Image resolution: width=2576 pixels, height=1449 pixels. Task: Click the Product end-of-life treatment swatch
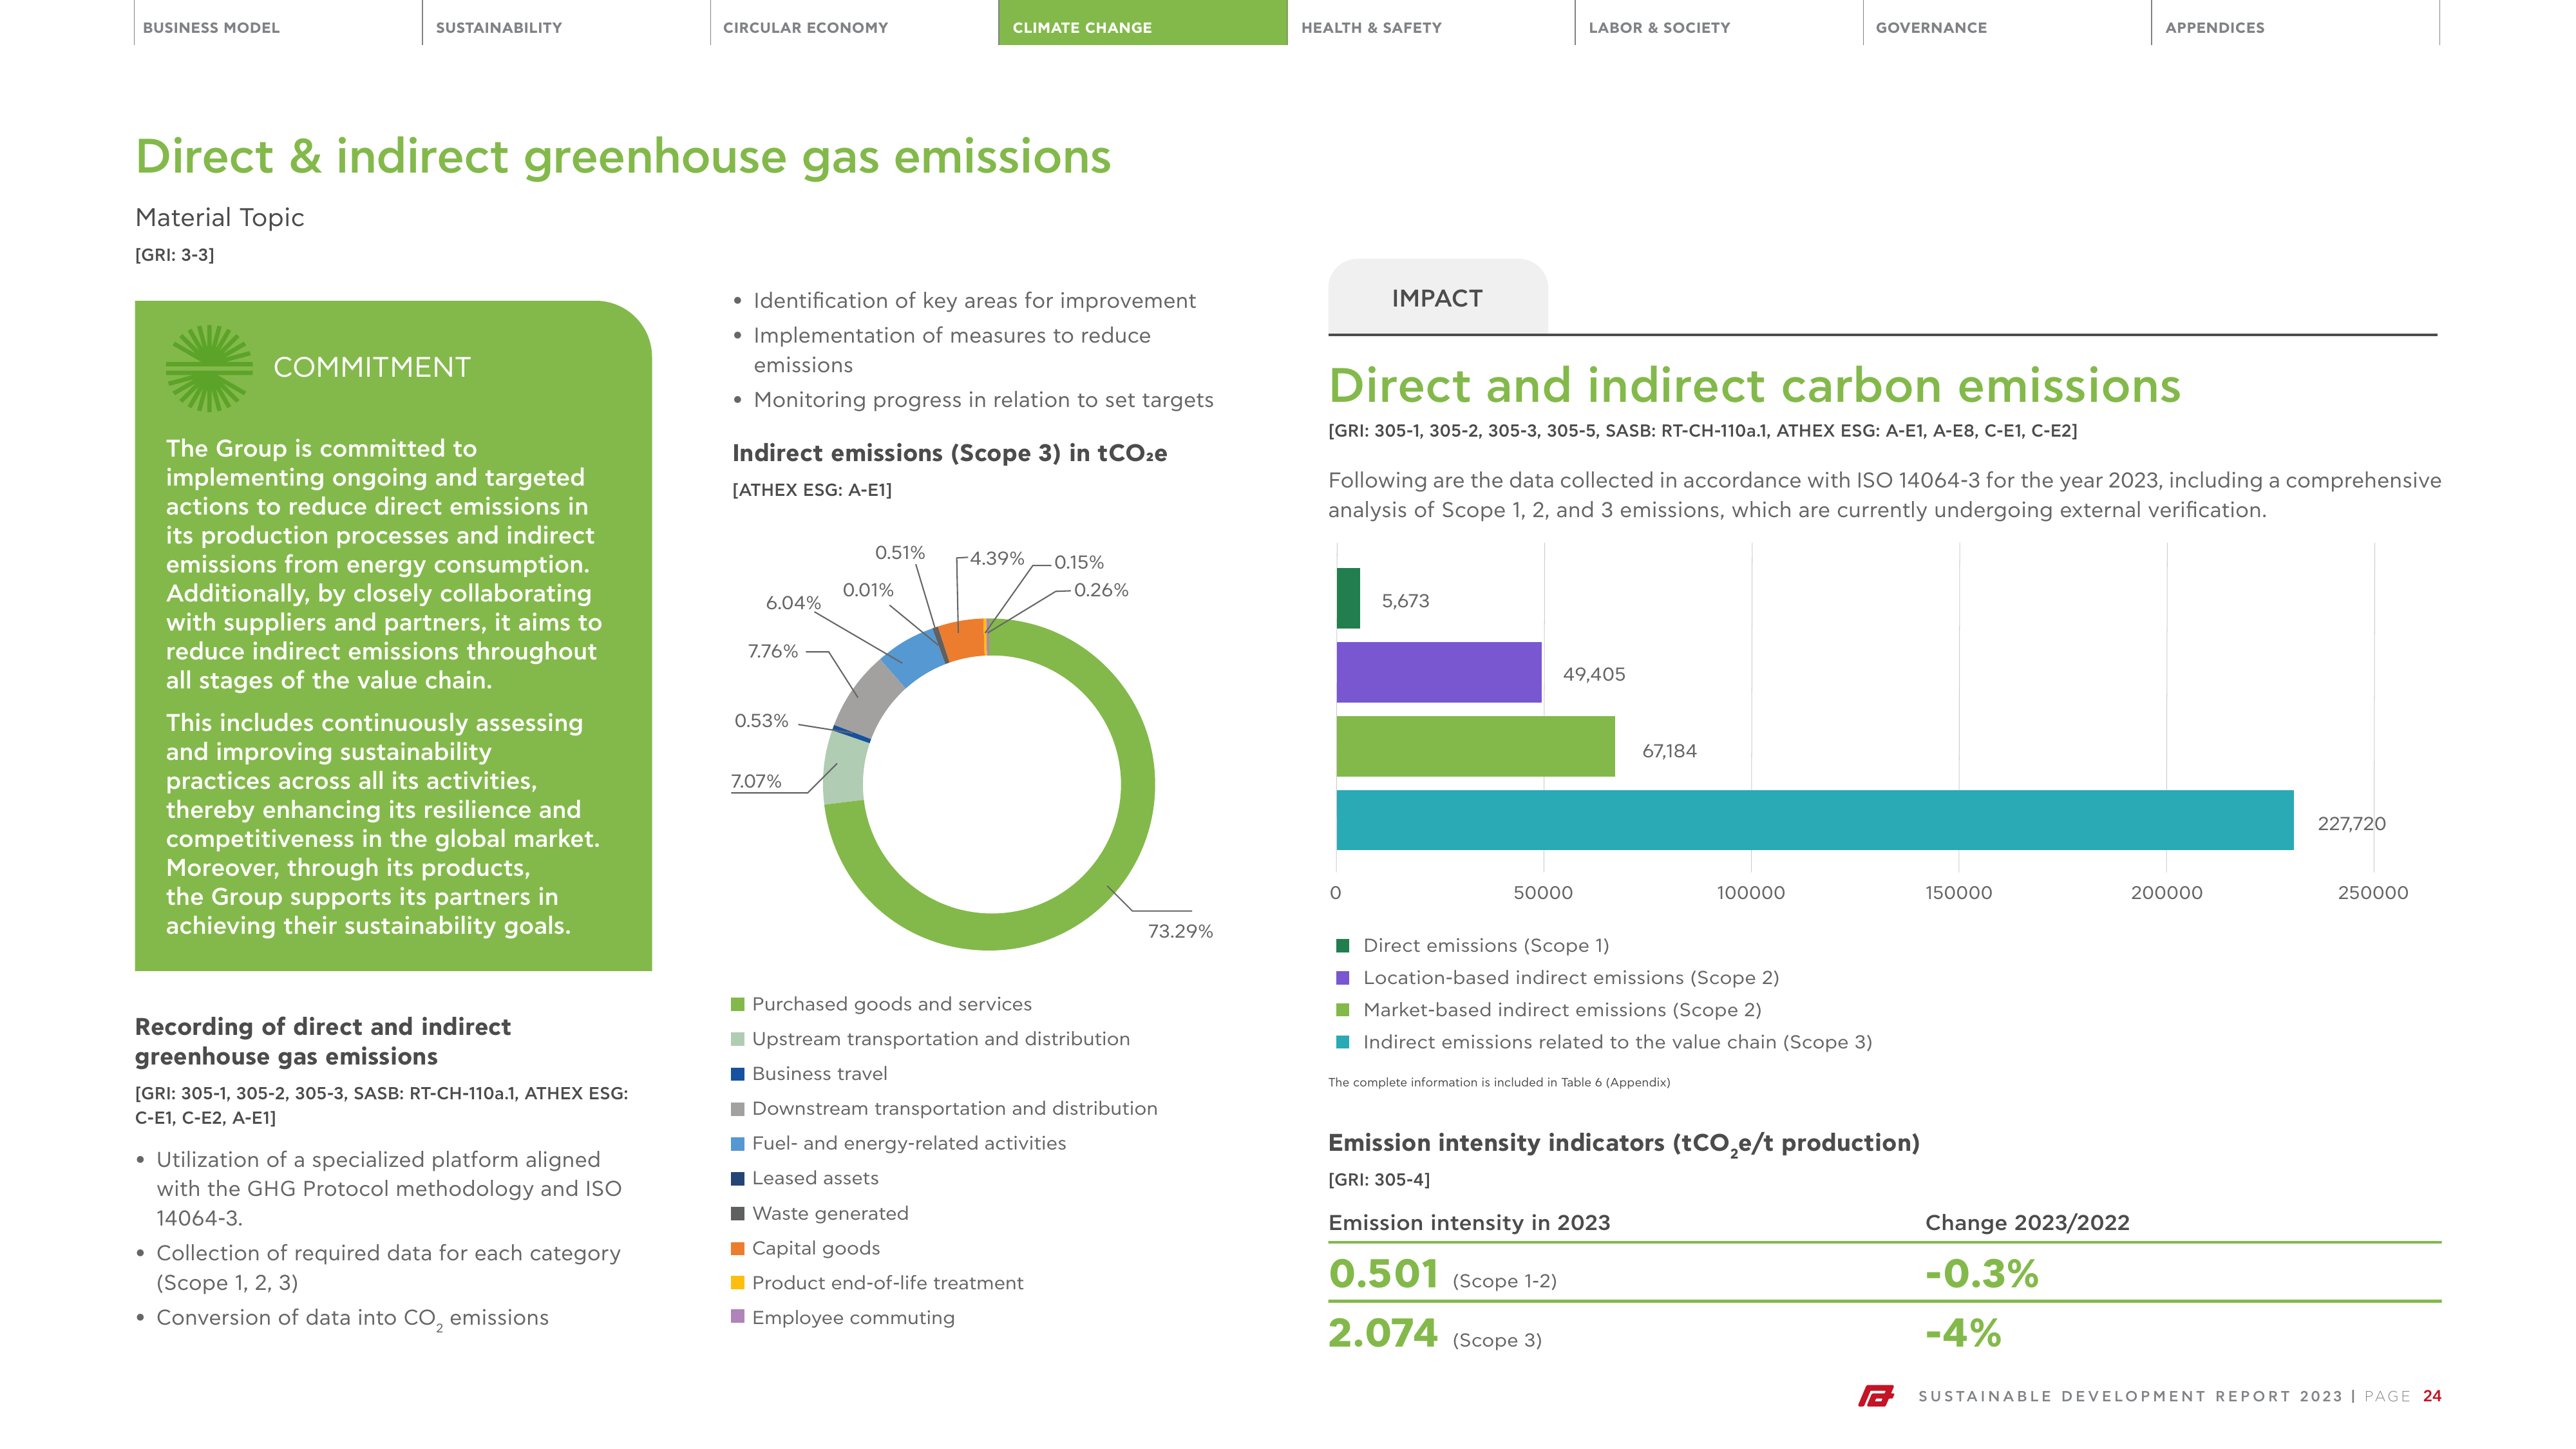(x=738, y=1283)
